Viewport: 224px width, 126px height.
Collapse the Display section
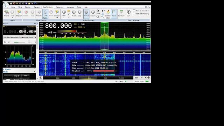(x=35, y=69)
